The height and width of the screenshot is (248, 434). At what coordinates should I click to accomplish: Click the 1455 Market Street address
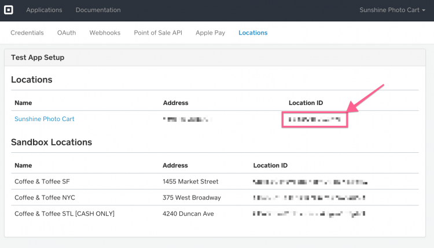(190, 182)
